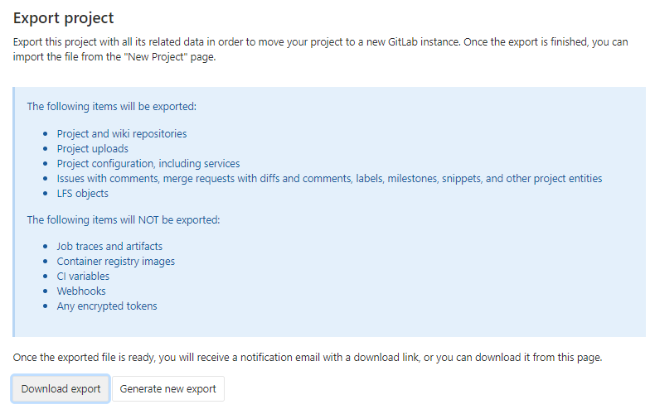The height and width of the screenshot is (414, 655).
Task: Click the "Webhooks" list item
Action: (x=81, y=291)
